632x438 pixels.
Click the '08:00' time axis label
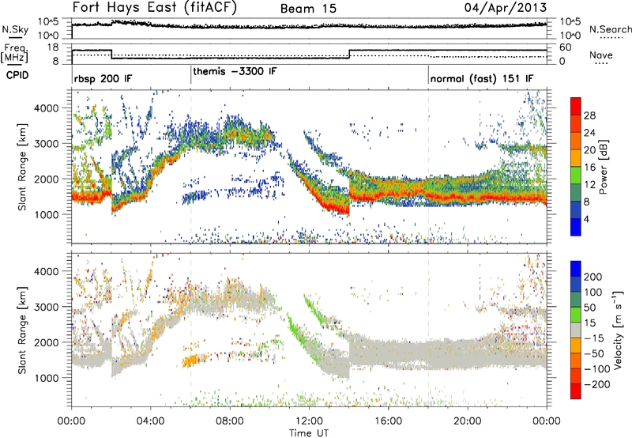229,421
